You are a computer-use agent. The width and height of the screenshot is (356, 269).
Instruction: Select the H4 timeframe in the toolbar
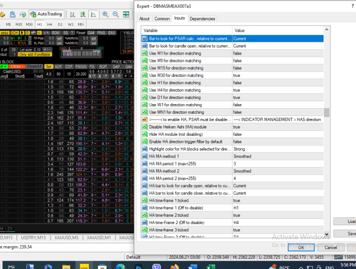click(50, 24)
